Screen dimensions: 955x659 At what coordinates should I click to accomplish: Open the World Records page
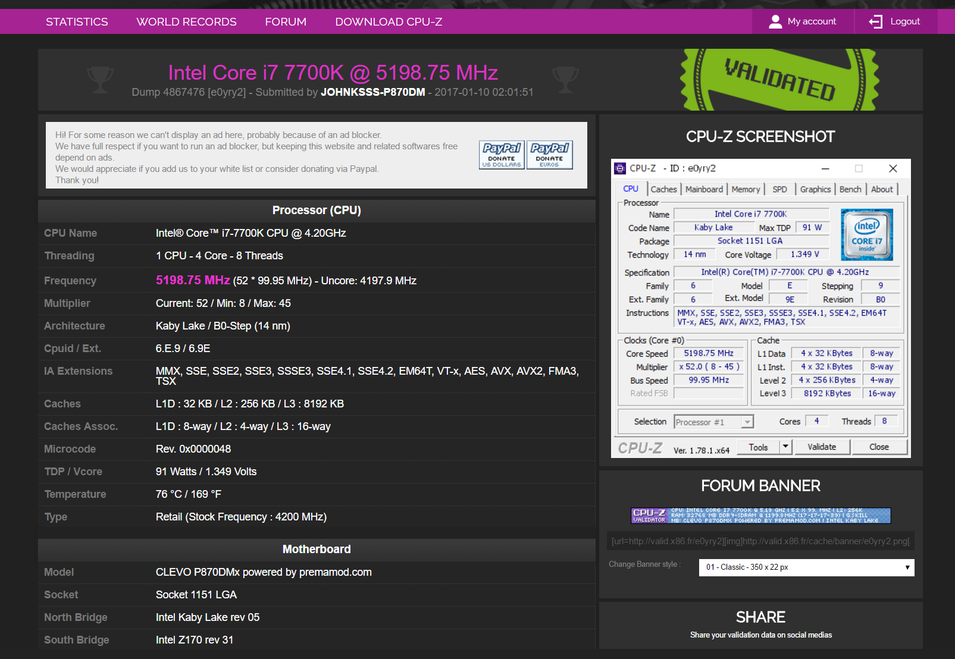tap(186, 21)
